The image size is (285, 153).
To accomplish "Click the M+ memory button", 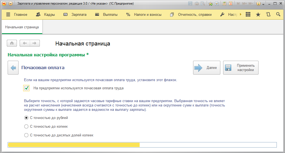I will pos(244,4).
